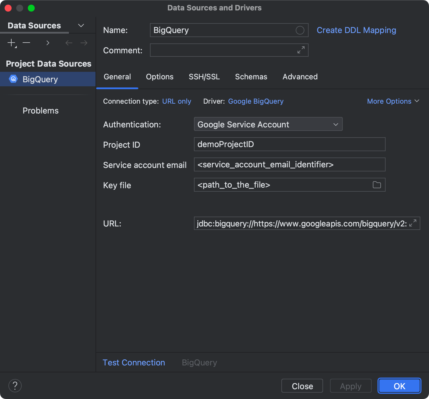The width and height of the screenshot is (429, 399).
Task: Browse for a key file using folder icon
Action: coord(377,185)
